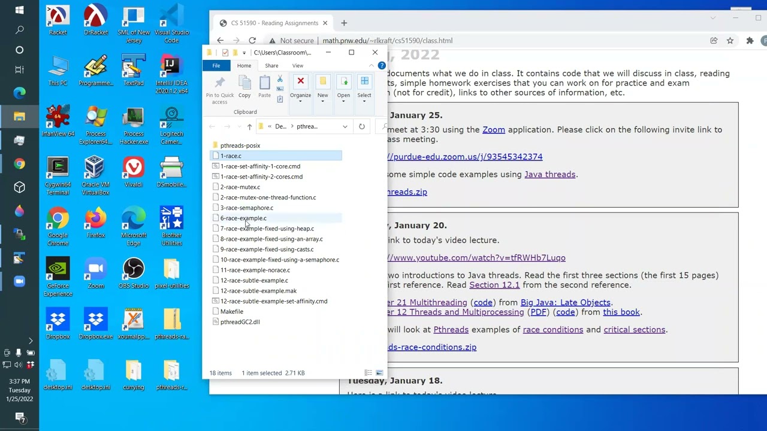Screen dimensions: 767x431
Task: Open the critical sections link
Action: click(x=635, y=329)
